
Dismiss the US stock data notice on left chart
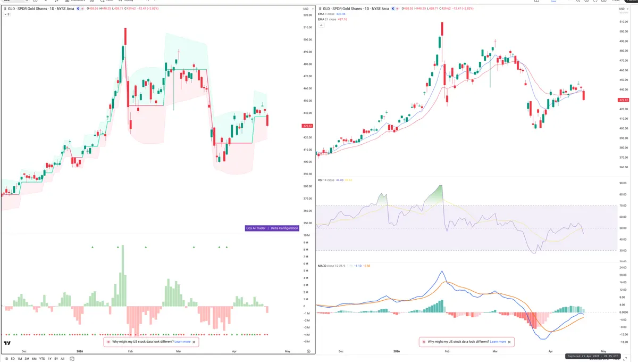pyautogui.click(x=194, y=342)
